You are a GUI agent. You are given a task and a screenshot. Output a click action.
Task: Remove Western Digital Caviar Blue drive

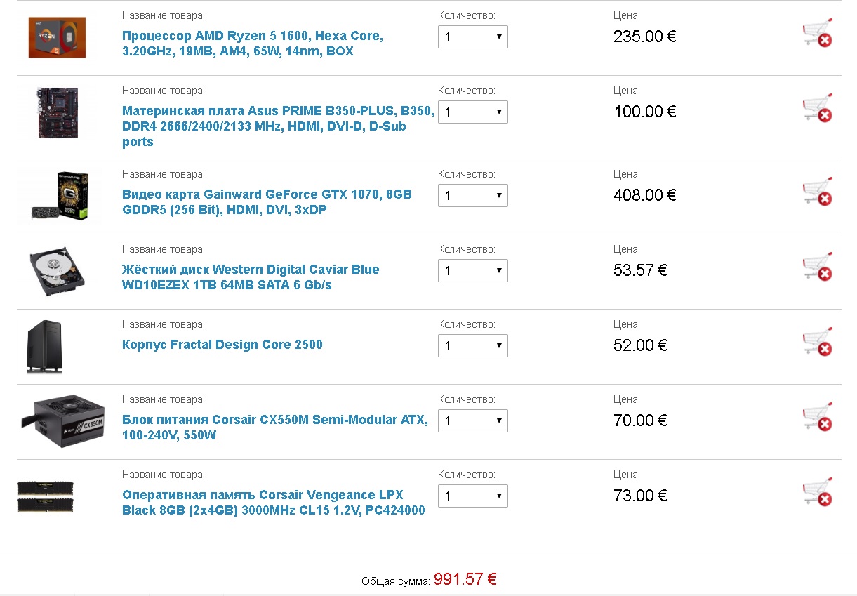coord(817,267)
